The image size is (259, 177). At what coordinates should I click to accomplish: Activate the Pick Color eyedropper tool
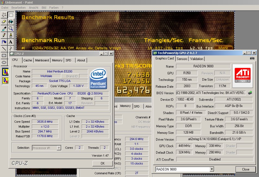pos(4,29)
